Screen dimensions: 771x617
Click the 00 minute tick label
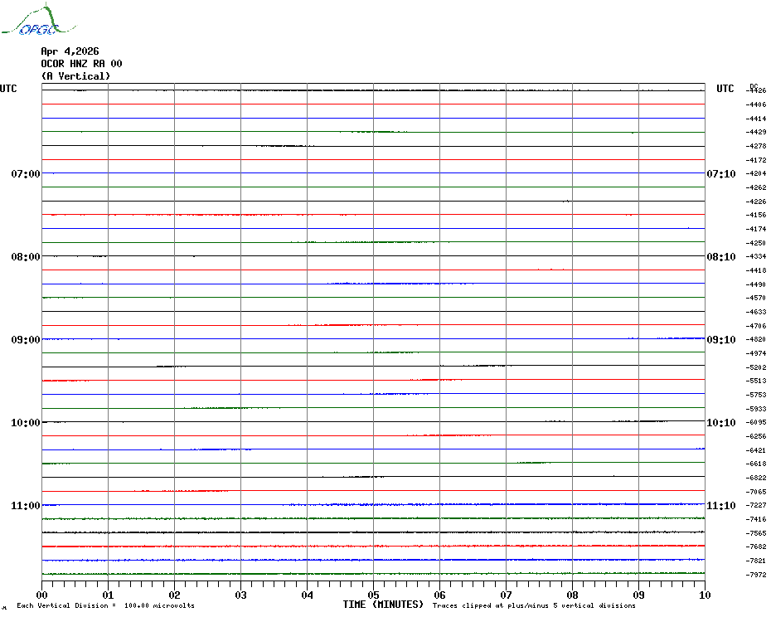42,595
